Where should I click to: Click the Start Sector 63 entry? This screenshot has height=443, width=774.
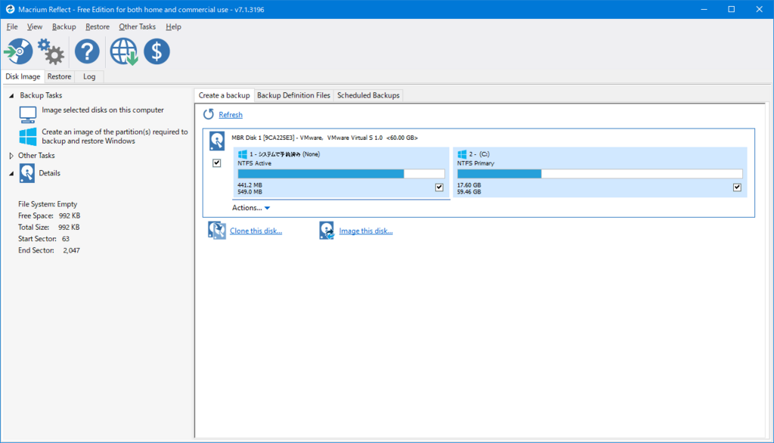tap(44, 239)
